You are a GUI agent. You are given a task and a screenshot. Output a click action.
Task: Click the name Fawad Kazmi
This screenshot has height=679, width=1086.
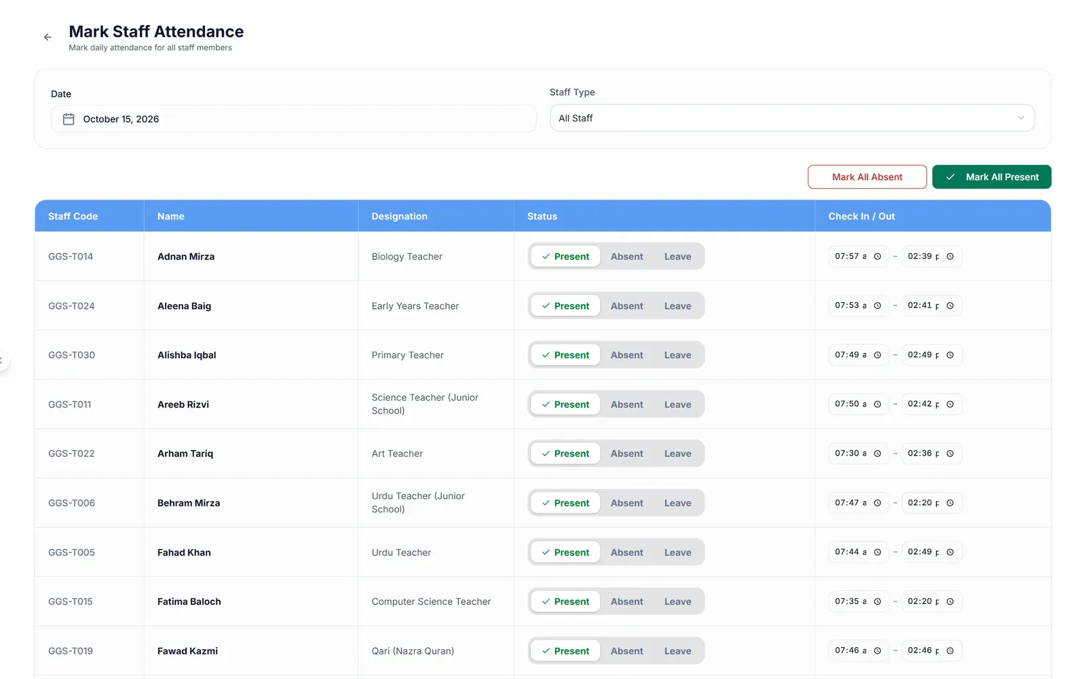[187, 650]
